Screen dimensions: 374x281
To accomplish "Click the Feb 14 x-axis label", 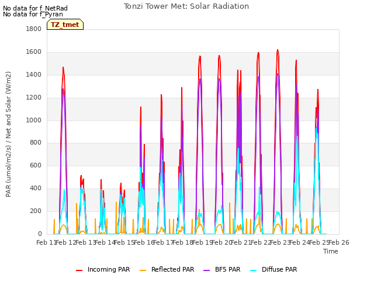I will click(105, 242).
